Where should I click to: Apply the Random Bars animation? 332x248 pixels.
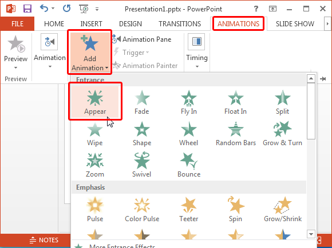pyautogui.click(x=235, y=133)
